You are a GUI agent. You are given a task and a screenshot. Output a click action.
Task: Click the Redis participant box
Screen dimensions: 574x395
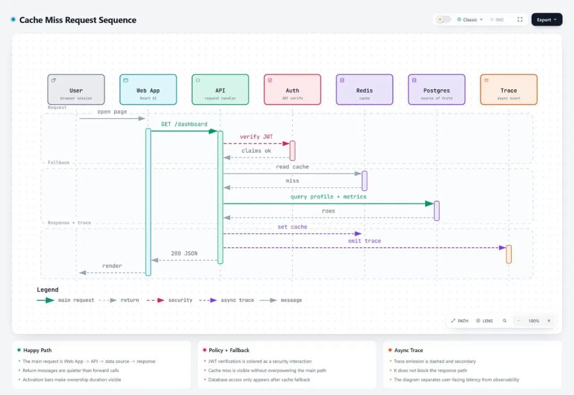click(x=365, y=90)
